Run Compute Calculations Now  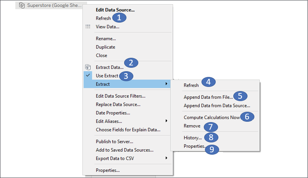(211, 118)
